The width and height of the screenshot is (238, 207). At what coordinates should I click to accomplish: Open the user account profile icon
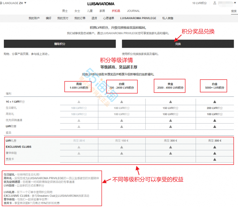[215, 3]
